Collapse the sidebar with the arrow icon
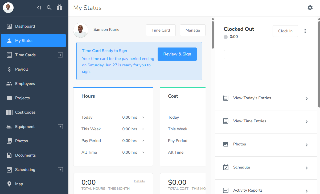The image size is (320, 194). point(40,8)
